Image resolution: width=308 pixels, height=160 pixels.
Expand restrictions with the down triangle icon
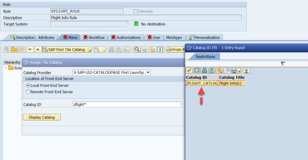point(283,64)
